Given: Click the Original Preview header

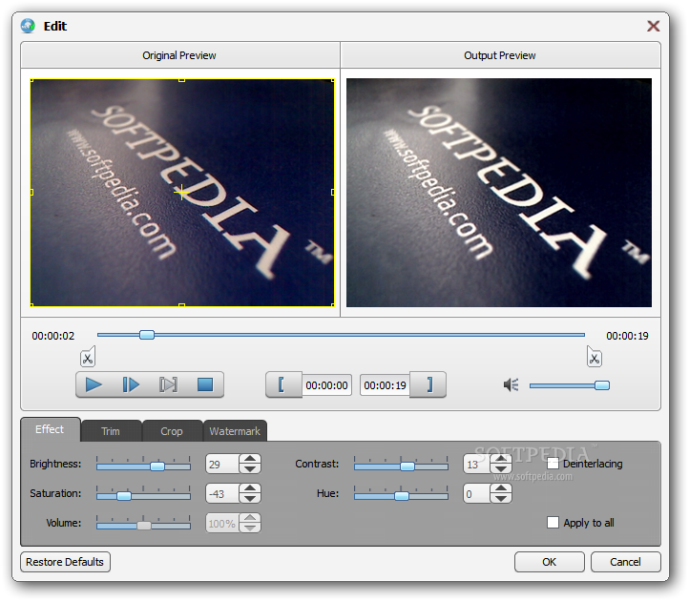Looking at the screenshot, I should point(179,55).
